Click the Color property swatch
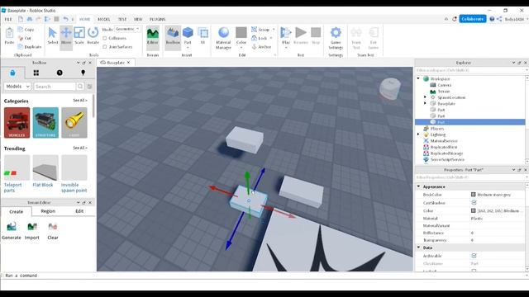 coord(474,210)
